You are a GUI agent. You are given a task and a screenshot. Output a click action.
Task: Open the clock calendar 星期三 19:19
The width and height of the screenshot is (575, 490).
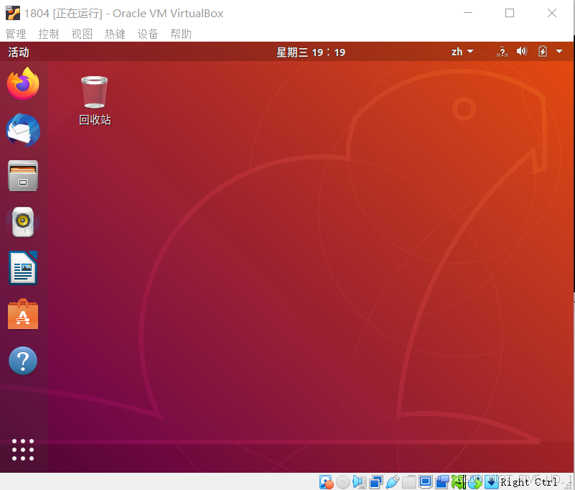coord(311,52)
